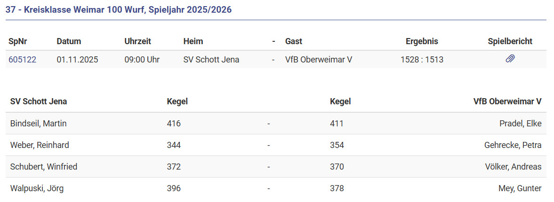Open the Spielbericht paperclip attachment icon

(x=510, y=59)
